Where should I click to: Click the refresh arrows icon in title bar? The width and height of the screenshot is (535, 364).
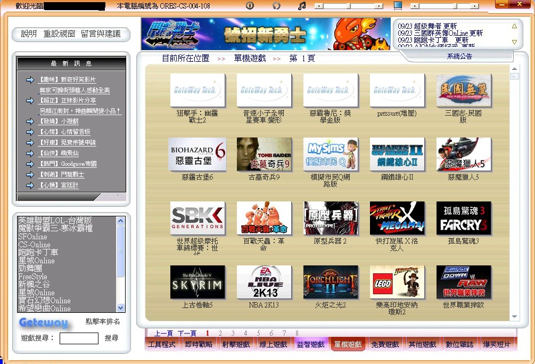click(276, 5)
